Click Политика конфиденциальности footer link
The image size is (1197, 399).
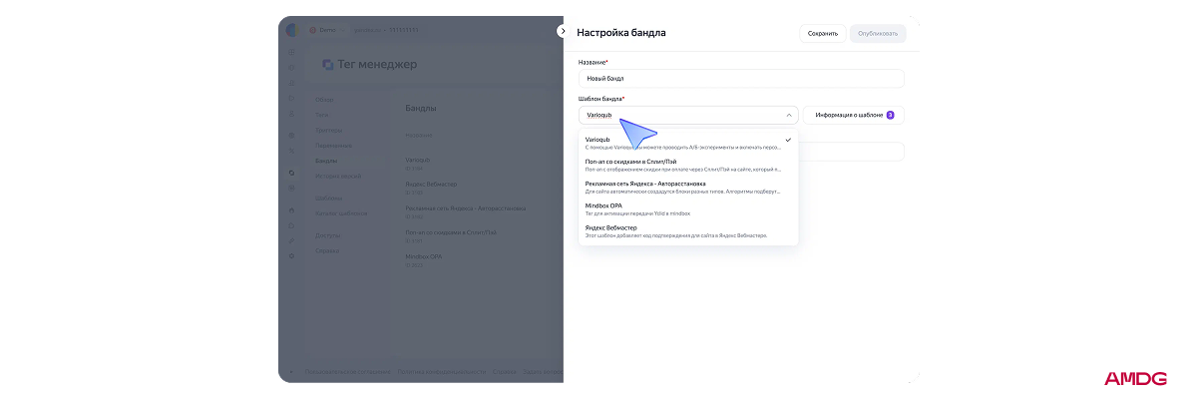pos(441,372)
